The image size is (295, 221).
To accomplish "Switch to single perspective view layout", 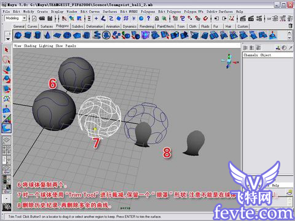I will 6,141.
